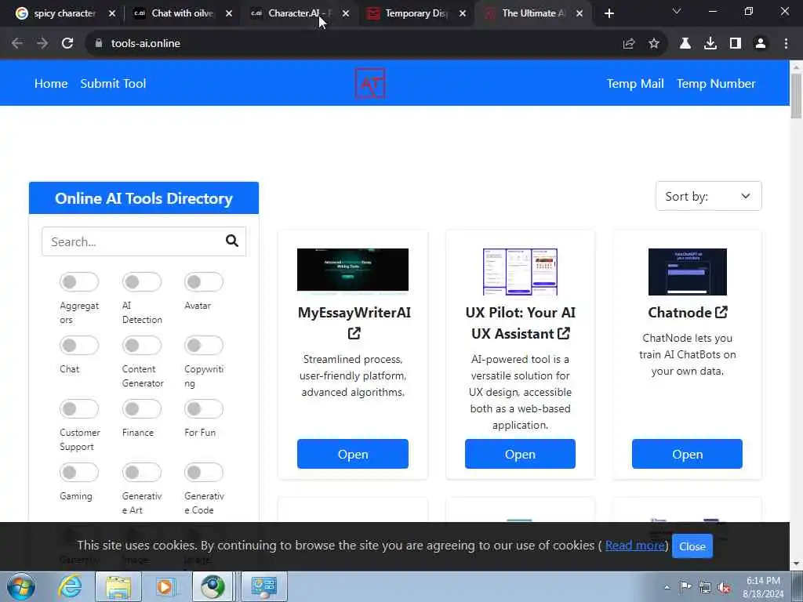
Task: Close the cookie notice banner
Action: (x=692, y=546)
